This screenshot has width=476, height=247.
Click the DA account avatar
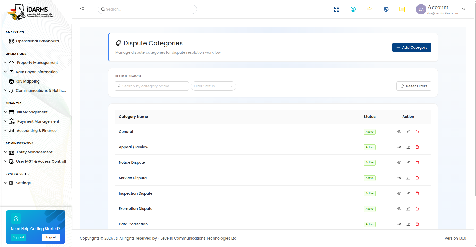click(421, 9)
